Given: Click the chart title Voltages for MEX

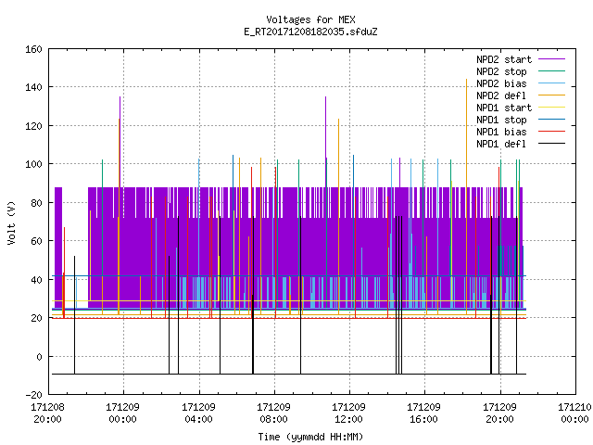Looking at the screenshot, I should [x=310, y=19].
